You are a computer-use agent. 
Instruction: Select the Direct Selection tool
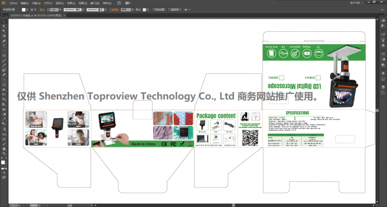pos(4,26)
